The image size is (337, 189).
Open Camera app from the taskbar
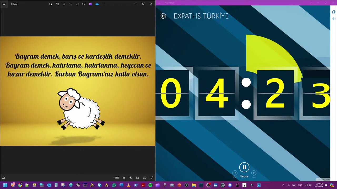pyautogui.click(x=172, y=185)
